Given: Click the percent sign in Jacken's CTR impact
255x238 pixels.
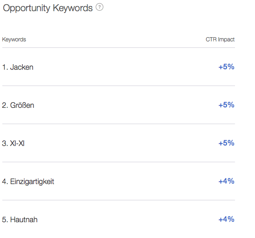Looking at the screenshot, I should 231,67.
